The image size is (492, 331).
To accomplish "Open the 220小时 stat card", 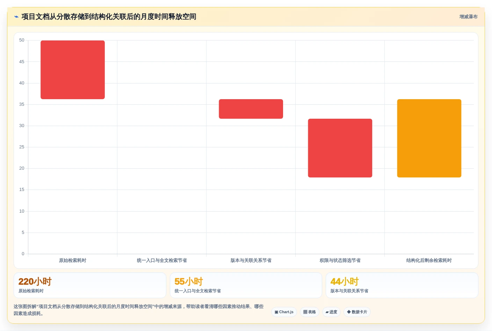I will tap(90, 285).
